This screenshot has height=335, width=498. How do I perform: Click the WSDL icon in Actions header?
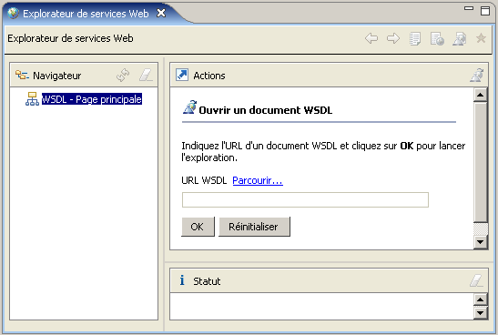point(477,76)
